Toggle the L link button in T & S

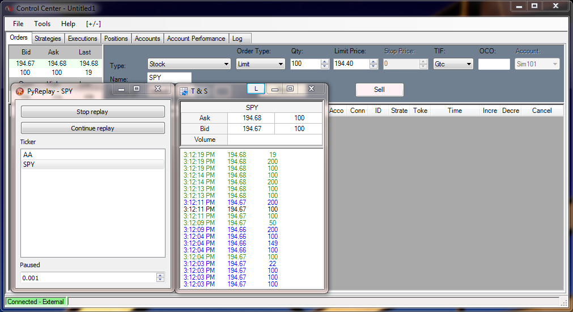coord(256,88)
